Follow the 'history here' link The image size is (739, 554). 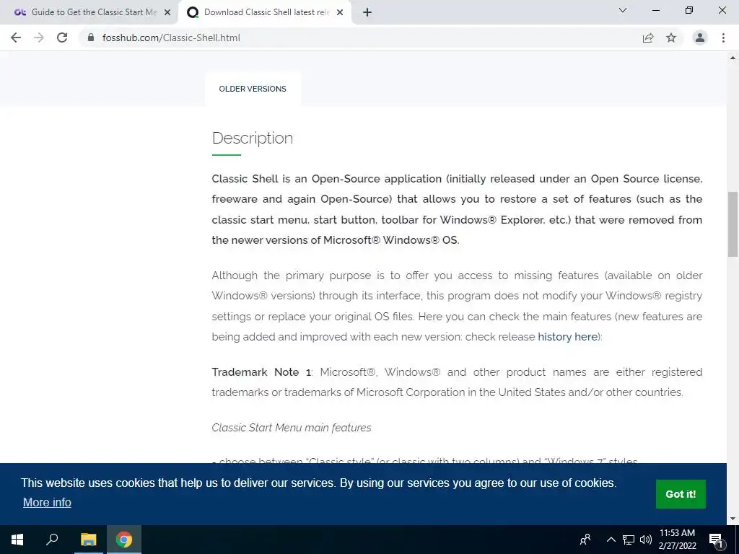(567, 337)
